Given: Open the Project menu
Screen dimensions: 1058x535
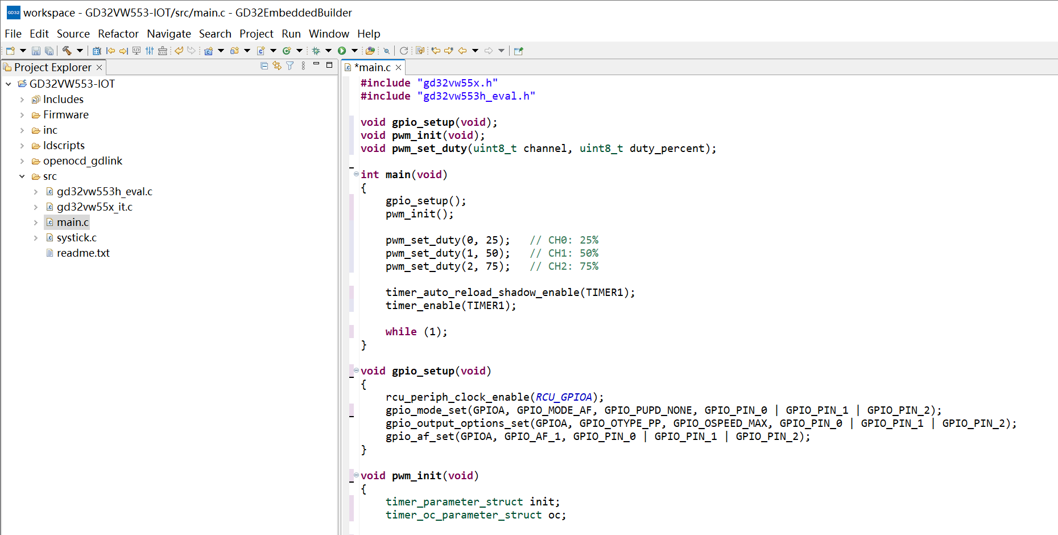Looking at the screenshot, I should 257,34.
